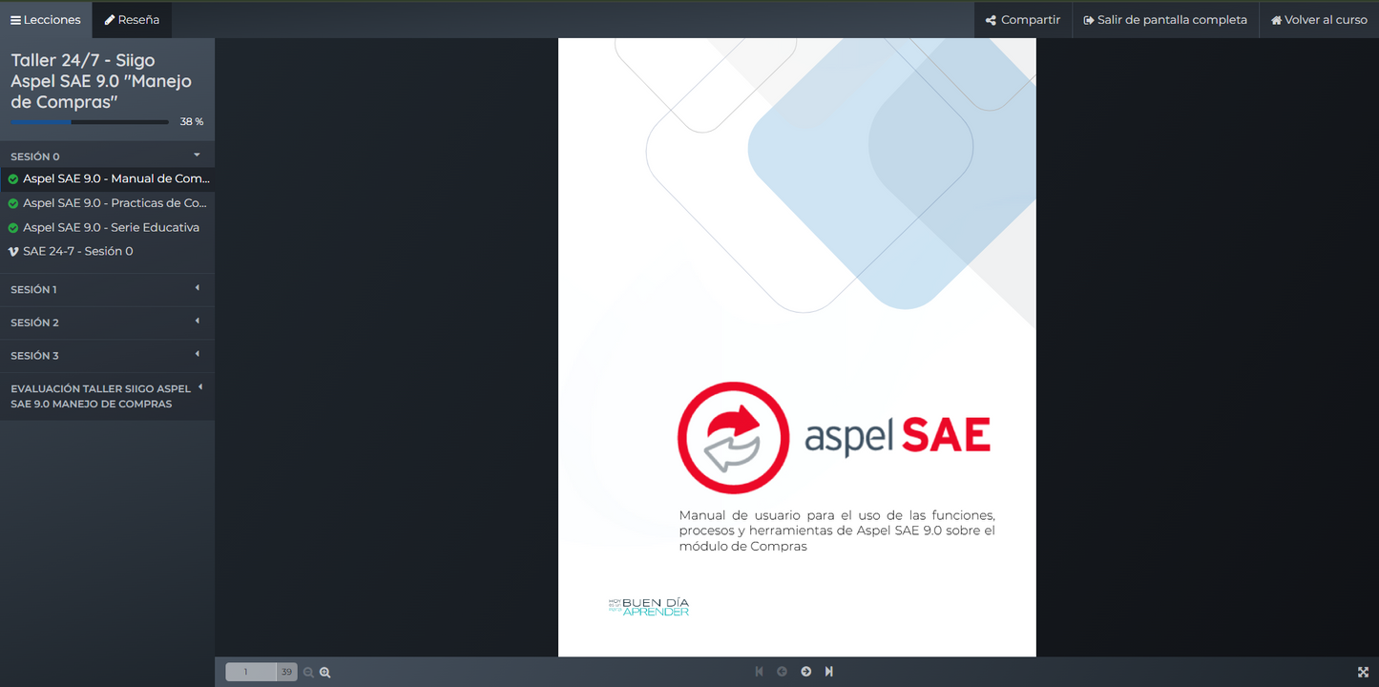Screen dimensions: 1379x687
Task: Click the green checkmark beside Manual de Compras
Action: click(x=13, y=179)
